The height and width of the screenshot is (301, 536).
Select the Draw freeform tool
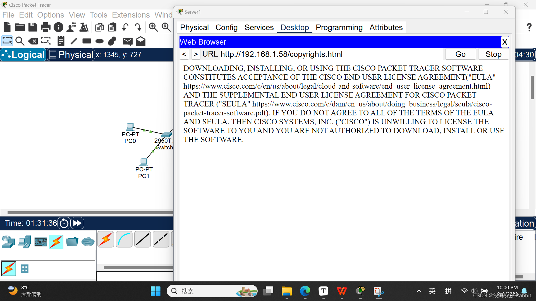[112, 41]
